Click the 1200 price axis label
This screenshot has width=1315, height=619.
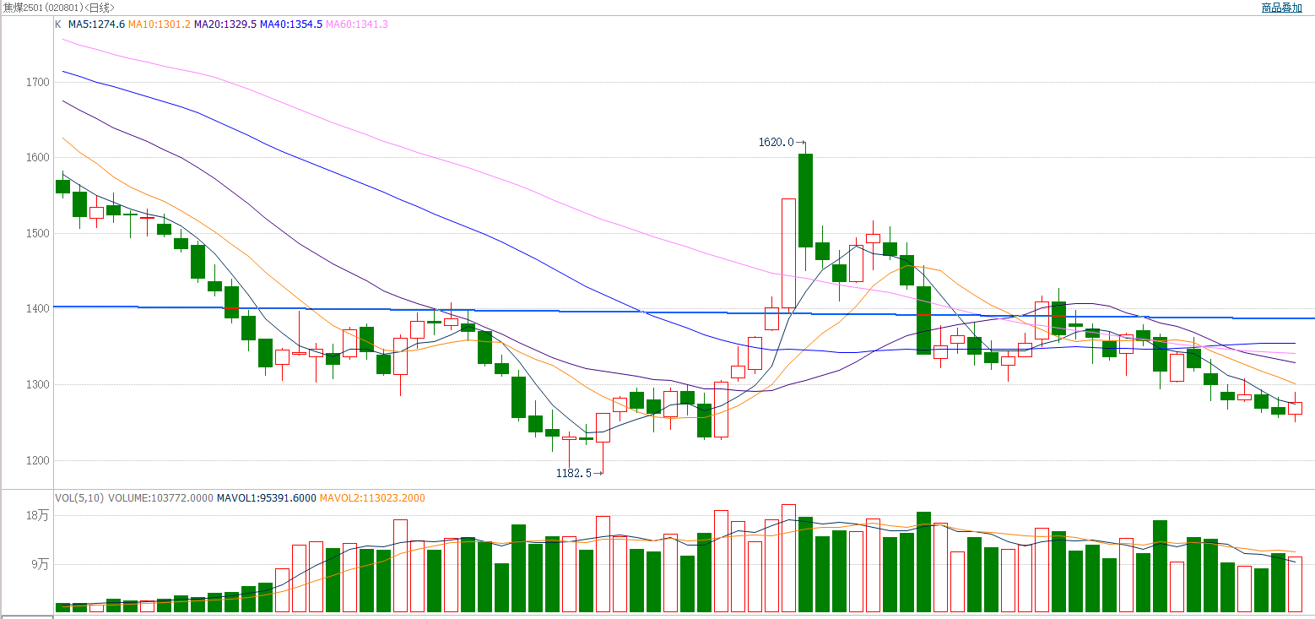pos(39,461)
